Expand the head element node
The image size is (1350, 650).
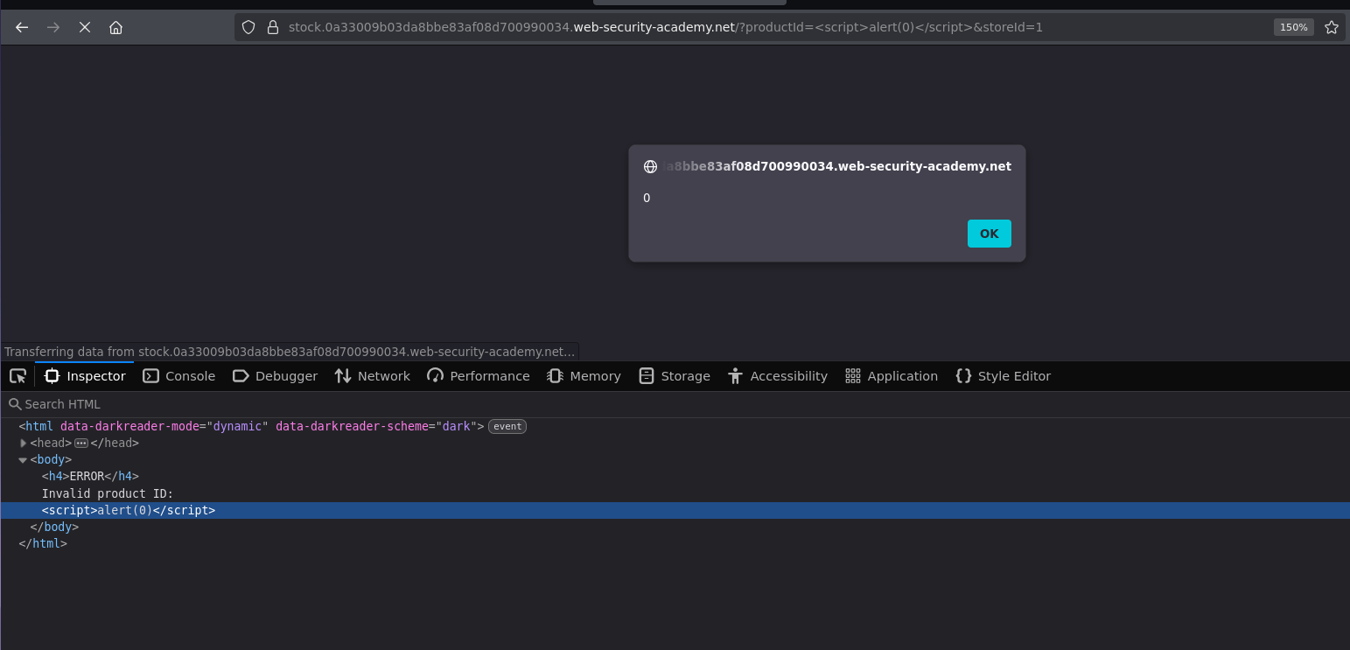click(23, 444)
